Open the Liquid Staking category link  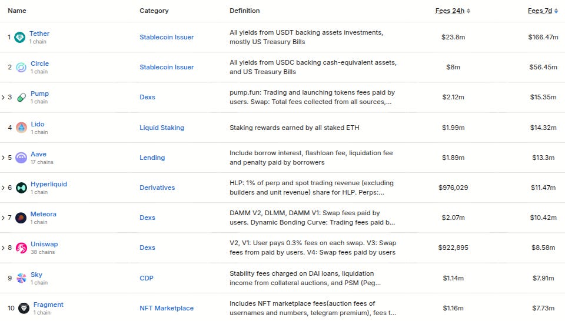click(162, 128)
